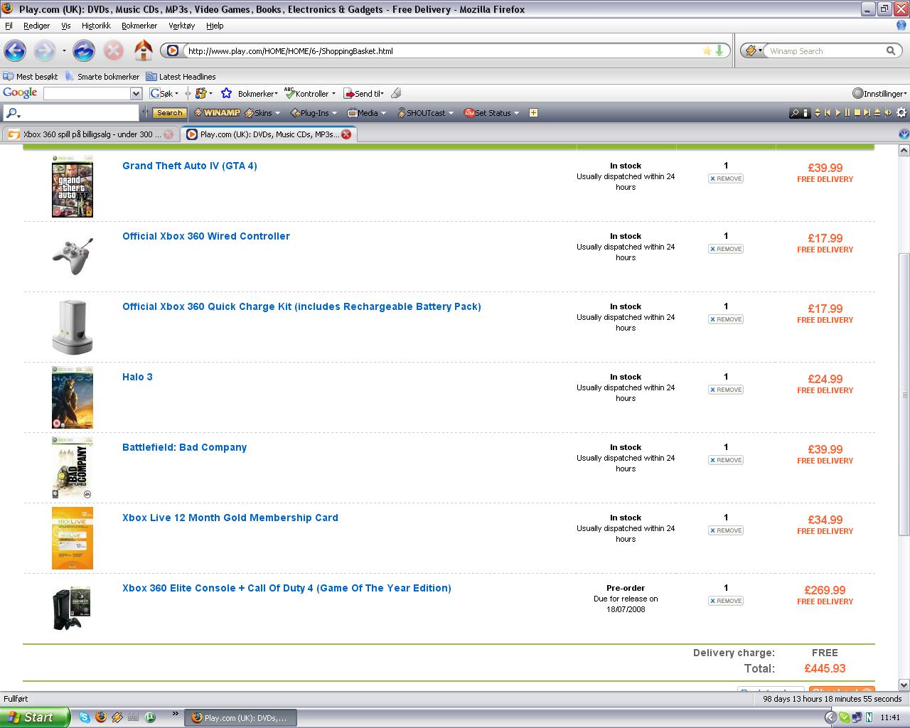Image resolution: width=910 pixels, height=728 pixels.
Task: Click the bookmark star in address bar
Action: point(707,51)
